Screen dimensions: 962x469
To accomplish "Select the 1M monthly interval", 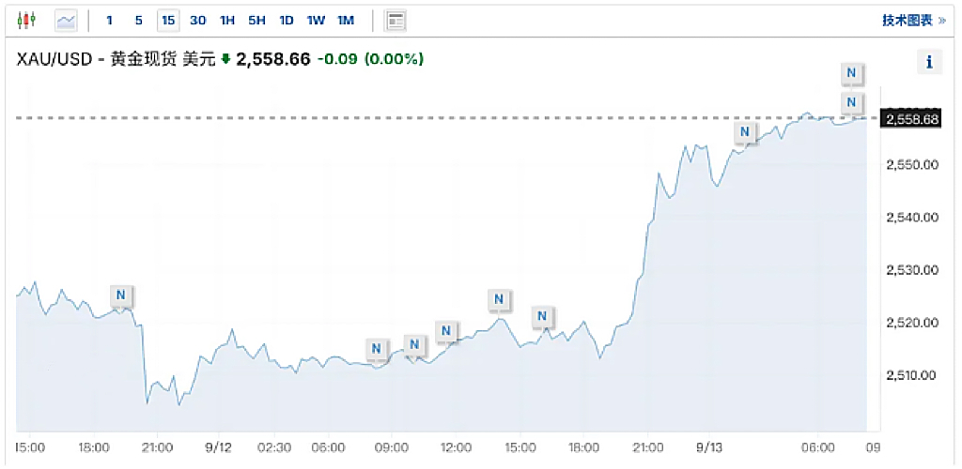I will tap(346, 20).
